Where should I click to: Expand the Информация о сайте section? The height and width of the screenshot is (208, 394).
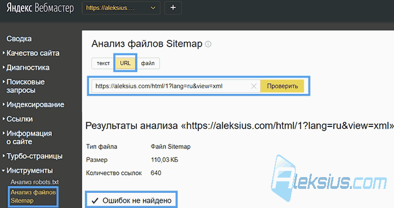[x=29, y=138]
